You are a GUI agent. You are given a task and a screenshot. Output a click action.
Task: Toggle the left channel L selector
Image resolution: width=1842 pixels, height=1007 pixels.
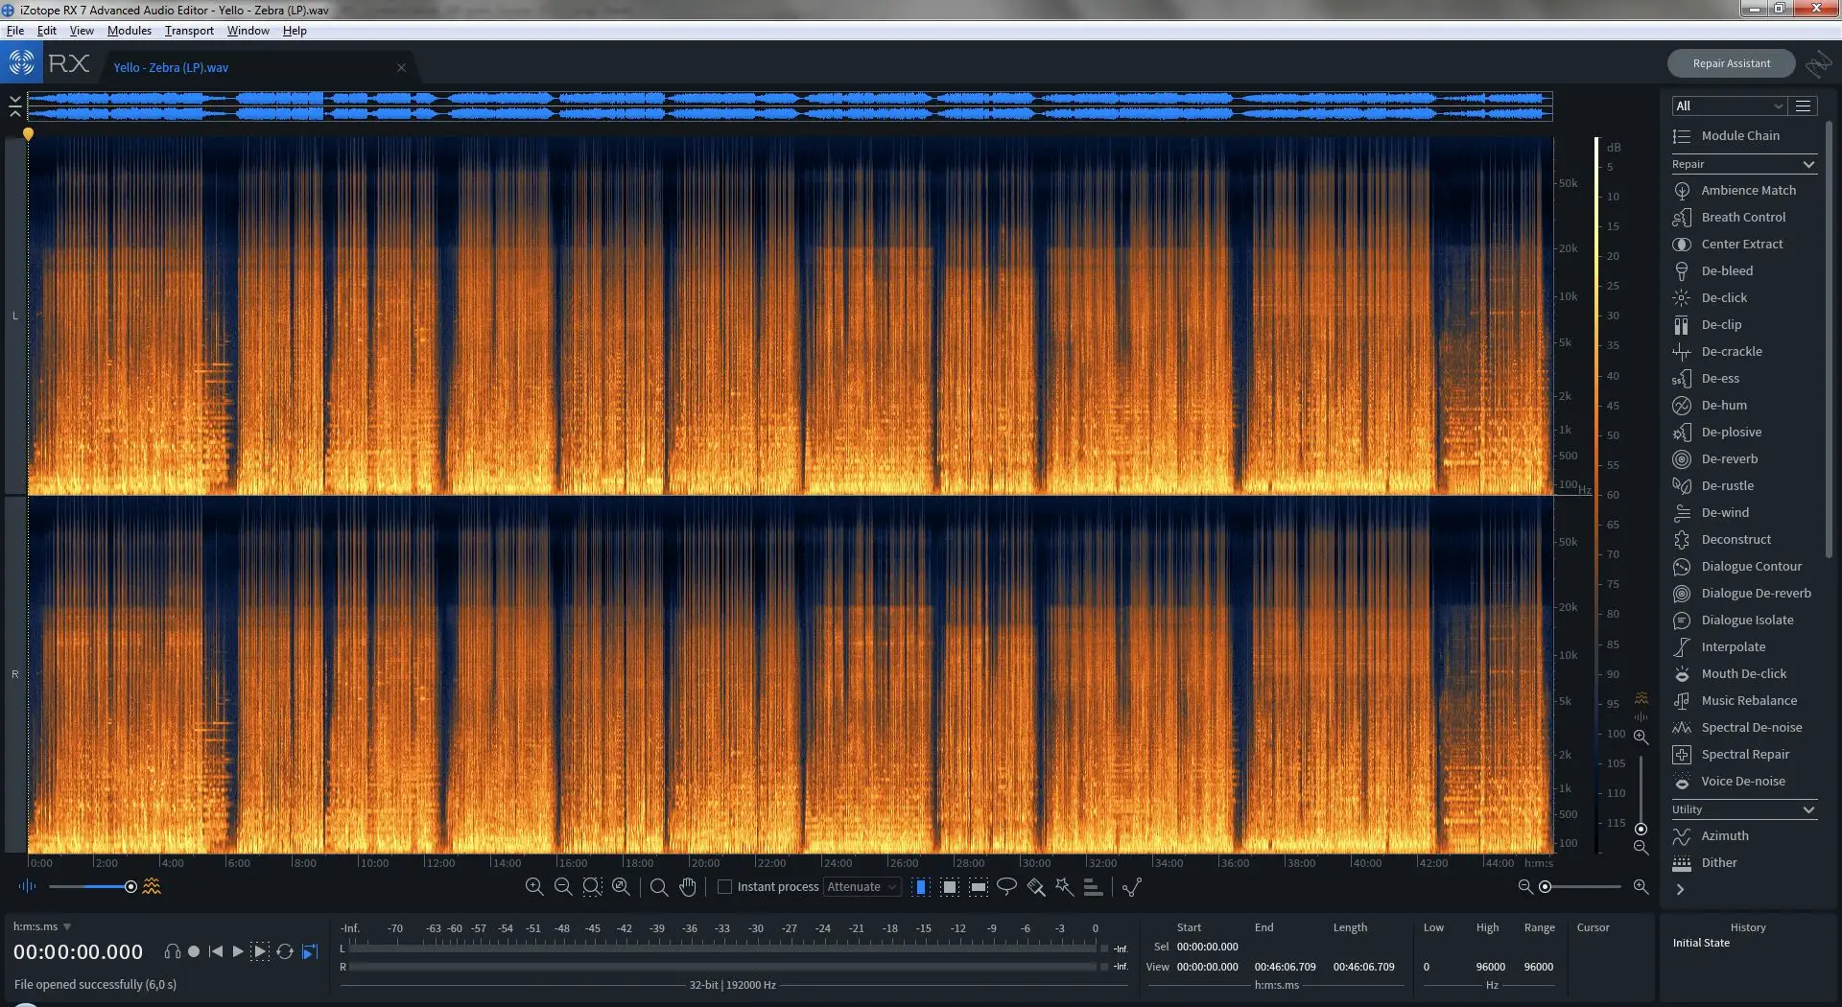(15, 316)
